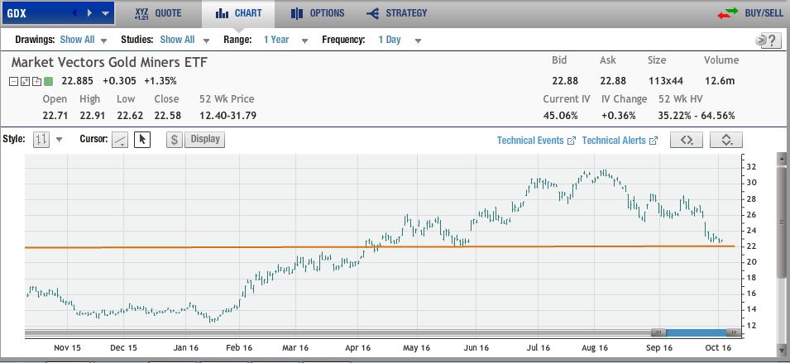Open the chart Style dropdown arrow

pyautogui.click(x=59, y=140)
